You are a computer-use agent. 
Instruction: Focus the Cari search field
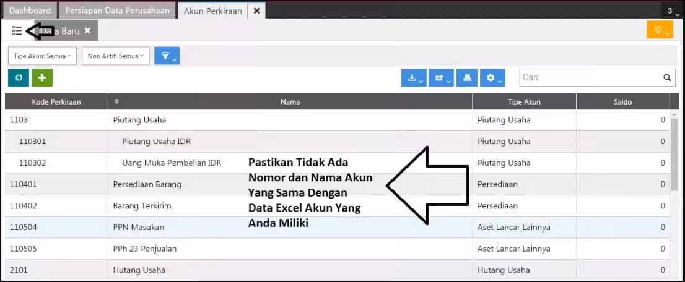[590, 78]
